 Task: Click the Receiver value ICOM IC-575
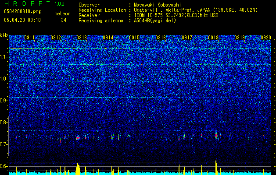[149, 15]
